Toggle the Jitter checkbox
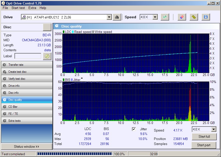Image resolution: width=221 pixels, height=157 pixels. (134, 129)
